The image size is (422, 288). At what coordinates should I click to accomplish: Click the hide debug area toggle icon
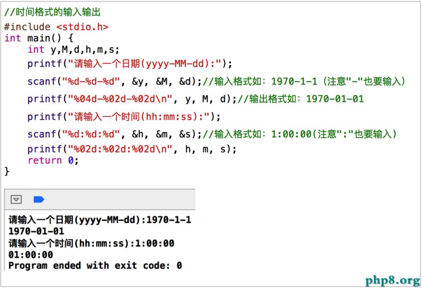coord(16,199)
